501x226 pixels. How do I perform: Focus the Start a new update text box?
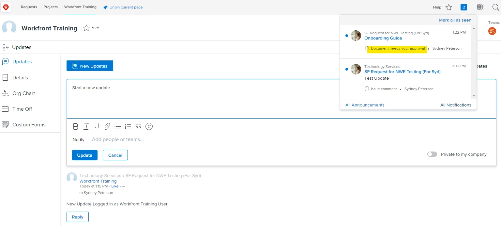point(281,99)
